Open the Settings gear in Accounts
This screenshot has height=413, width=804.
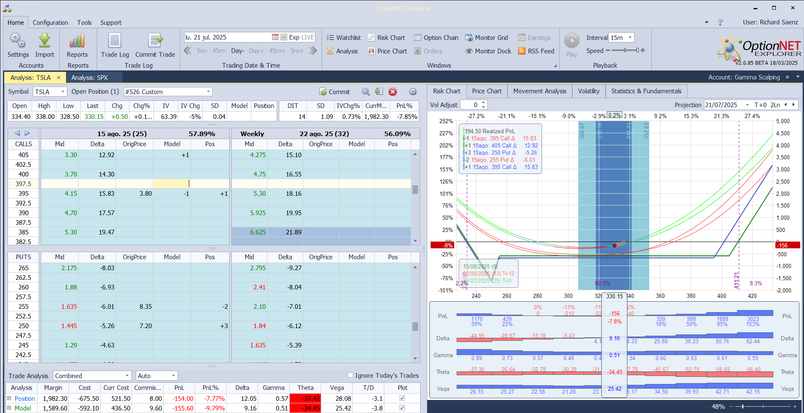[x=18, y=40]
